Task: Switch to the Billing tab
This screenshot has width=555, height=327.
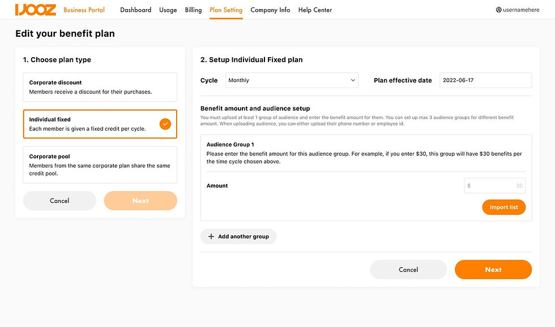Action: 193,10
